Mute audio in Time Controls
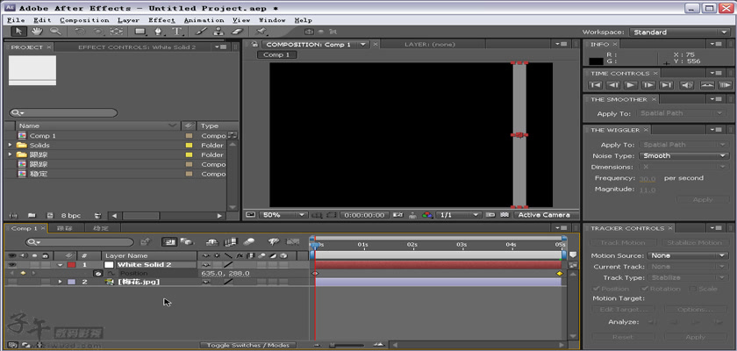 tap(687, 85)
